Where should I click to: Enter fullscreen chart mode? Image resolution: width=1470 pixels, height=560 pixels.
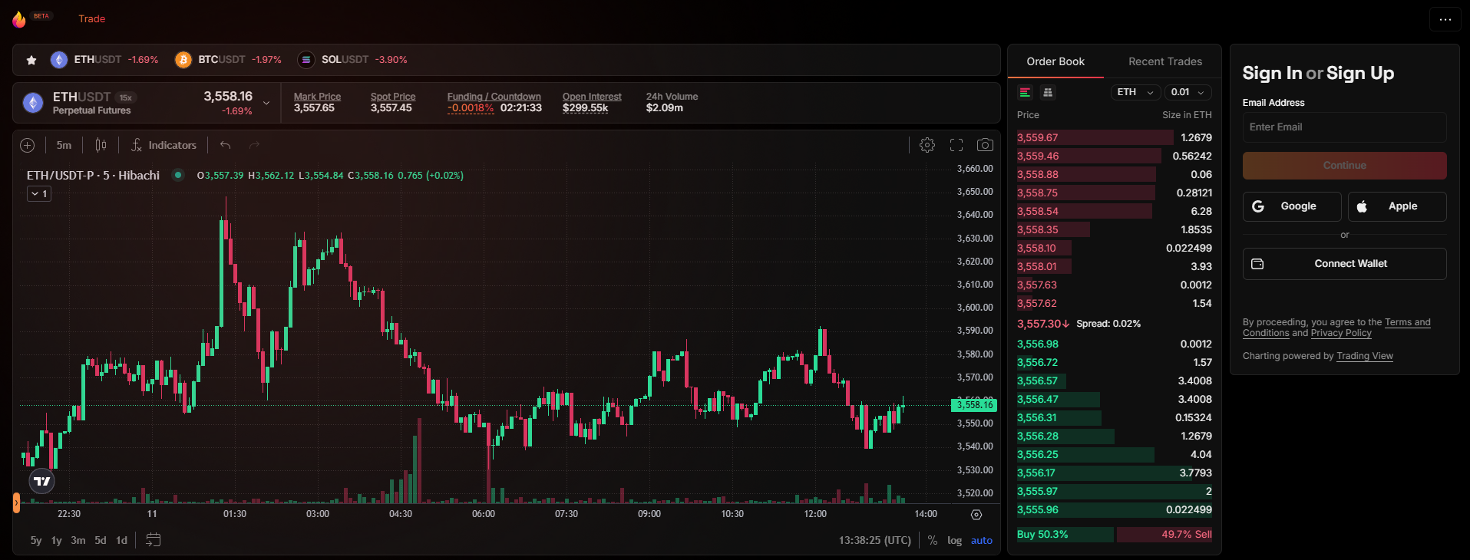tap(956, 145)
